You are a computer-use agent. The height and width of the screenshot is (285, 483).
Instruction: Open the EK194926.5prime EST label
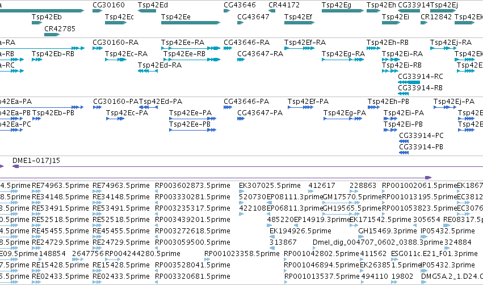pos(300,231)
